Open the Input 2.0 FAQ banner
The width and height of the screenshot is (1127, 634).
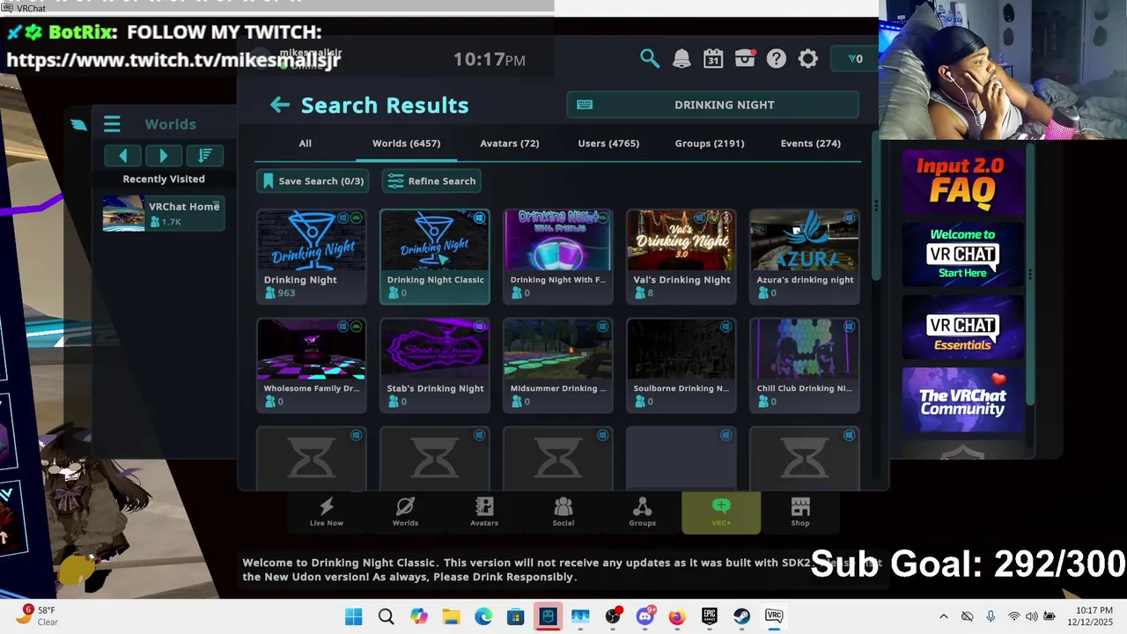point(962,181)
